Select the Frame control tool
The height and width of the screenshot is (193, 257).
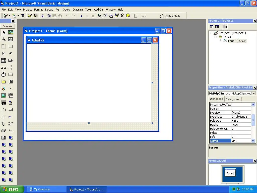[x=4, y=46]
